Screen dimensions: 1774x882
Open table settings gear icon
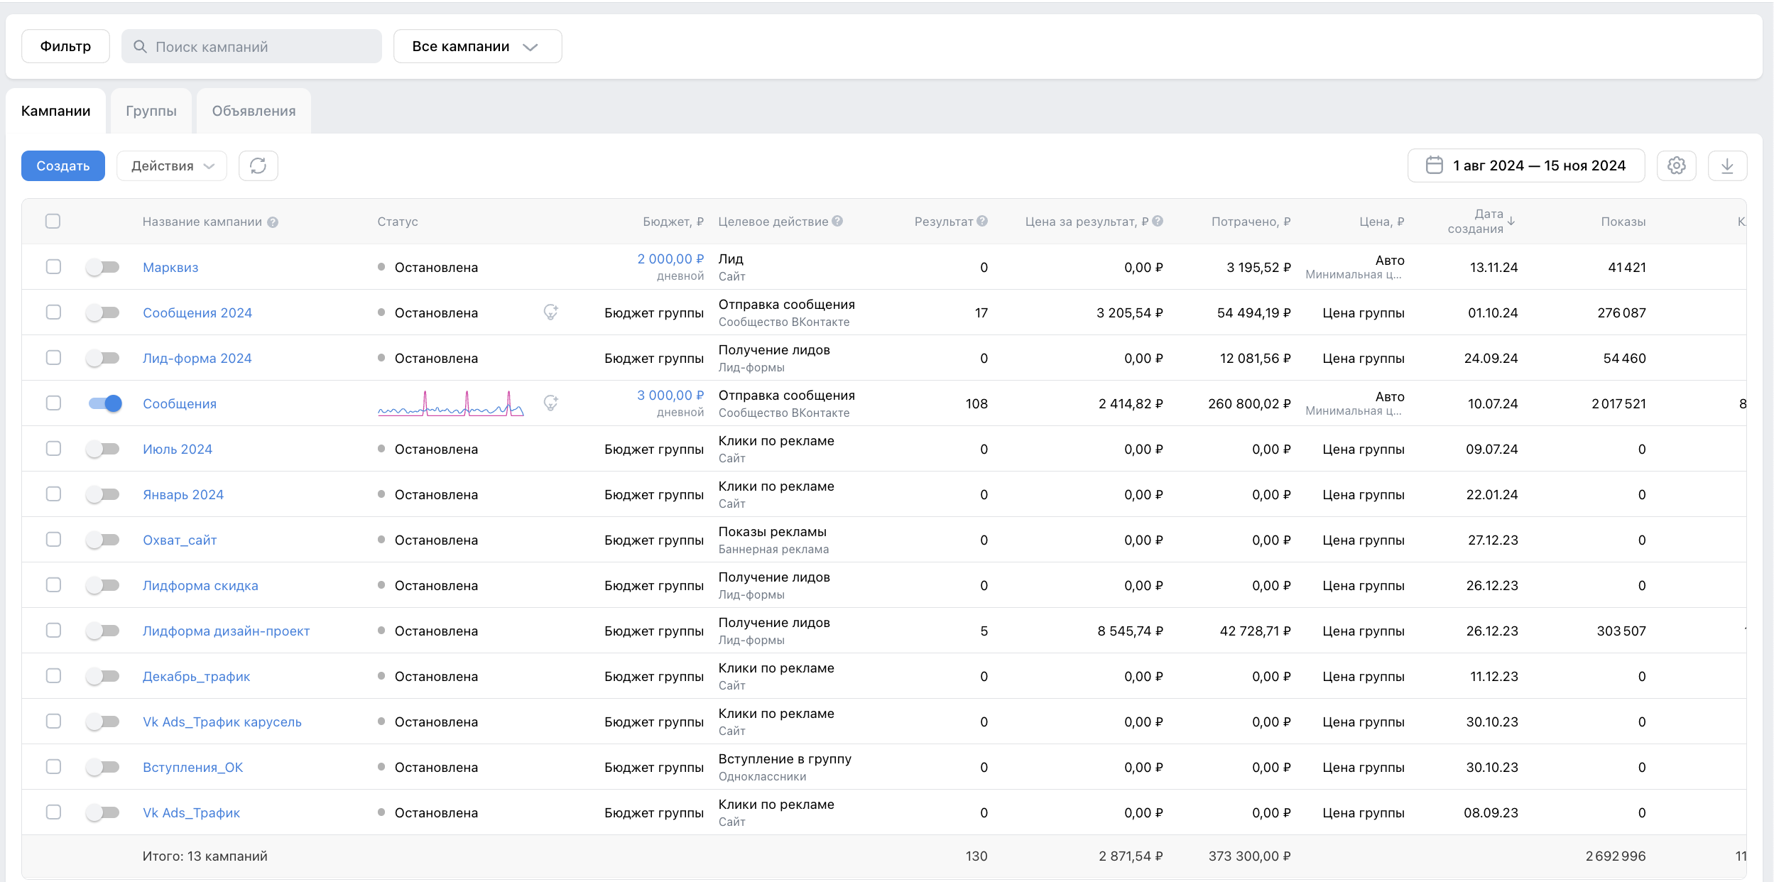(1676, 165)
